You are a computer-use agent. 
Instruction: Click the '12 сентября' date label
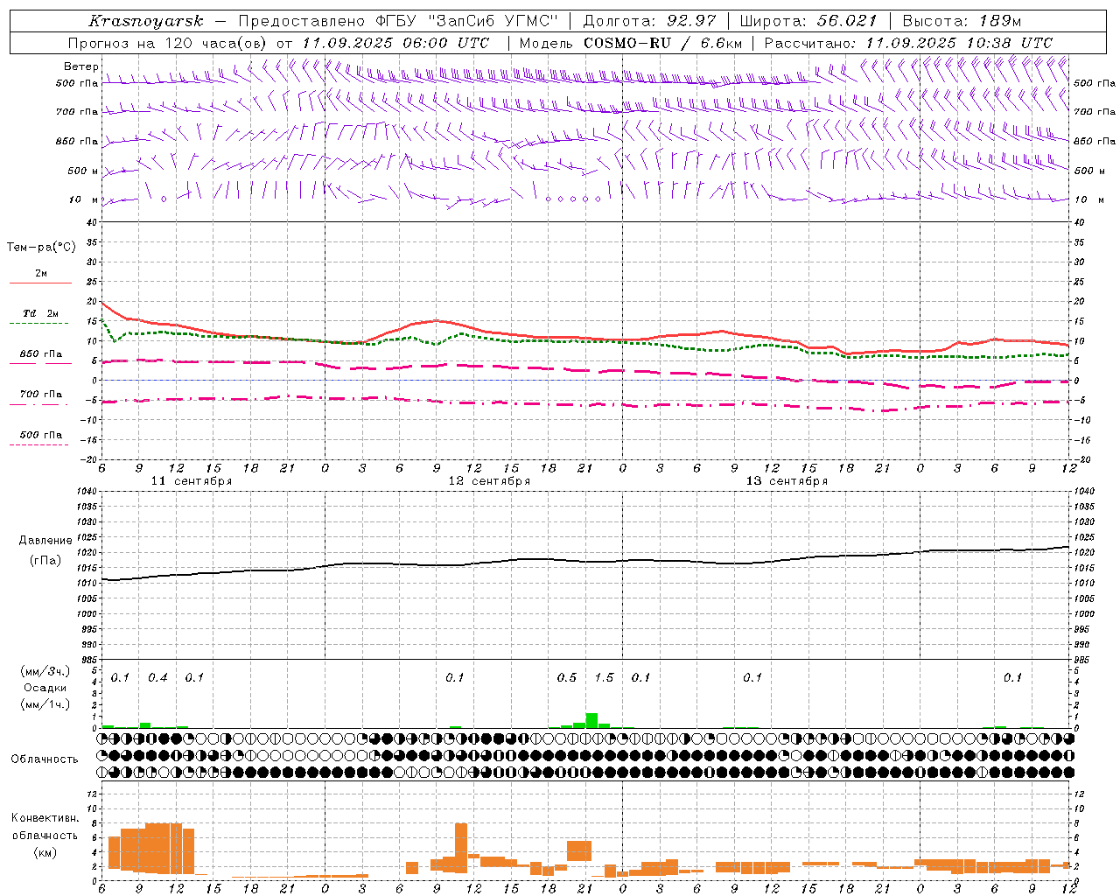[489, 481]
